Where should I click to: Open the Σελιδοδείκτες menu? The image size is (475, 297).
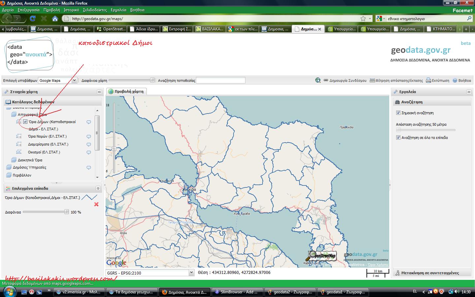95,10
